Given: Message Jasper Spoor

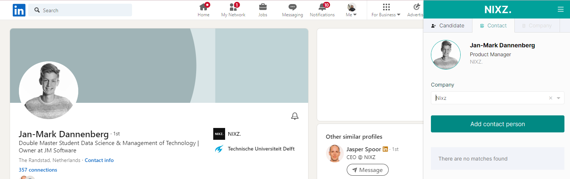Looking at the screenshot, I should [368, 170].
